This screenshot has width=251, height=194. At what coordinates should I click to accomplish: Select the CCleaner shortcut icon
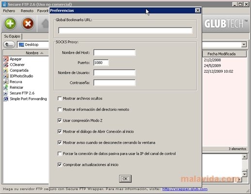6,65
